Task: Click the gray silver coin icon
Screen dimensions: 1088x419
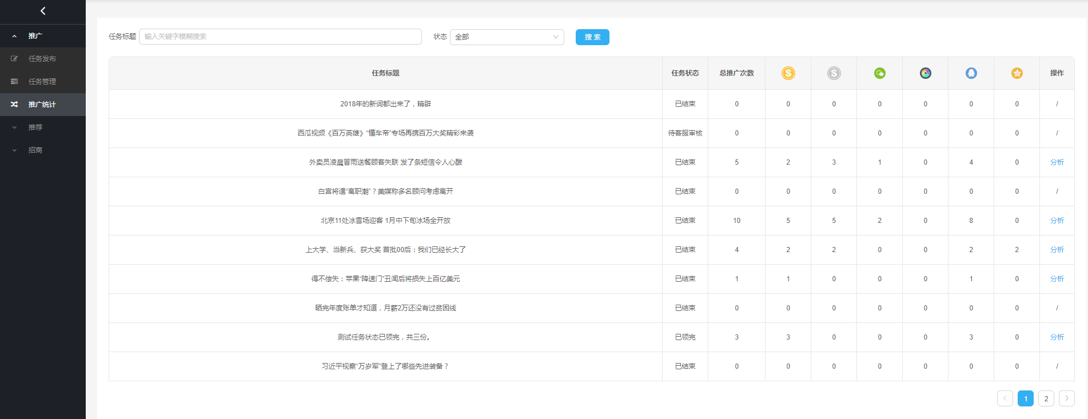Action: (834, 73)
